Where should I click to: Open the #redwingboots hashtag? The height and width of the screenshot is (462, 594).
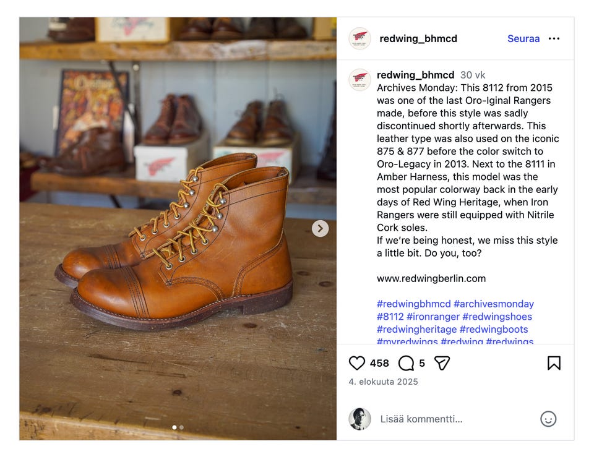click(x=494, y=329)
